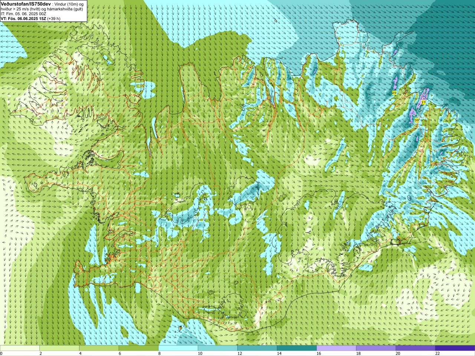Screen dimensions: 475x356
Task: Click the yellow gust label 25
Action: click(x=394, y=93)
